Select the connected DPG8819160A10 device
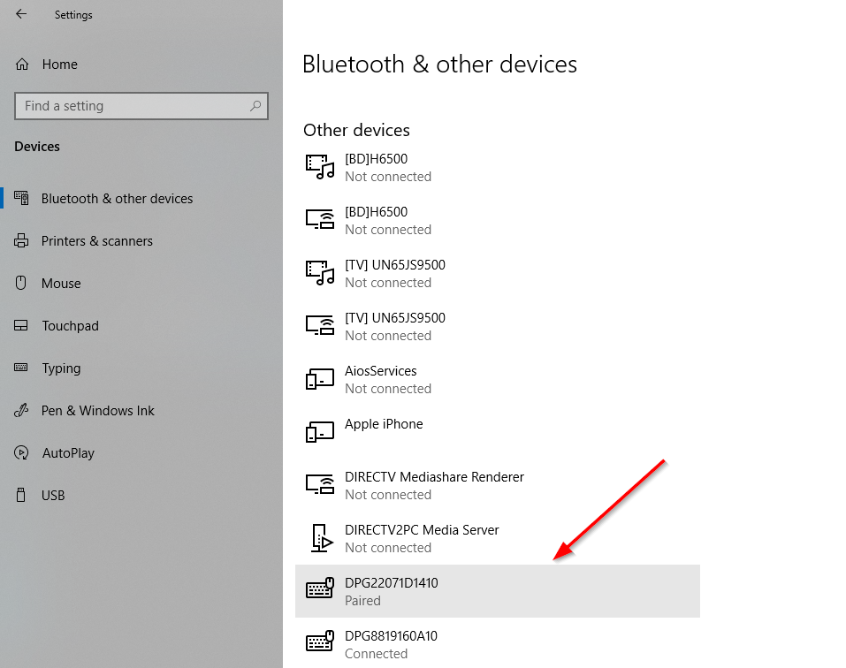 click(x=391, y=644)
